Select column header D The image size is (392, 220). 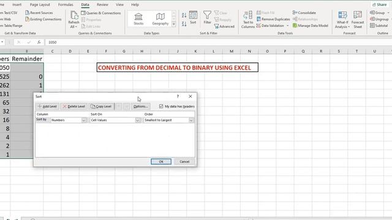[x=70, y=51]
